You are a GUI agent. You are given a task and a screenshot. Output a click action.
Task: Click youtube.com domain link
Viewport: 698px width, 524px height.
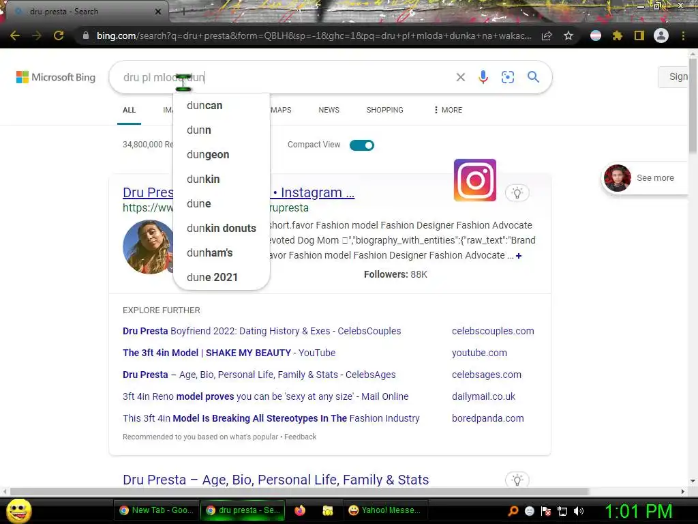click(x=479, y=353)
